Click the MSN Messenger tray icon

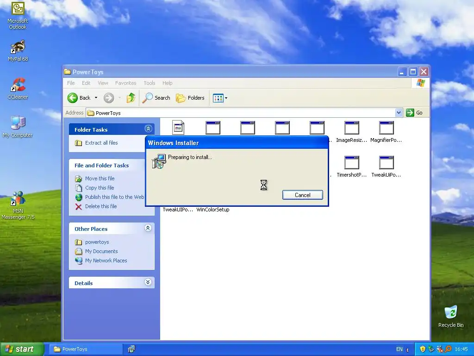point(440,350)
